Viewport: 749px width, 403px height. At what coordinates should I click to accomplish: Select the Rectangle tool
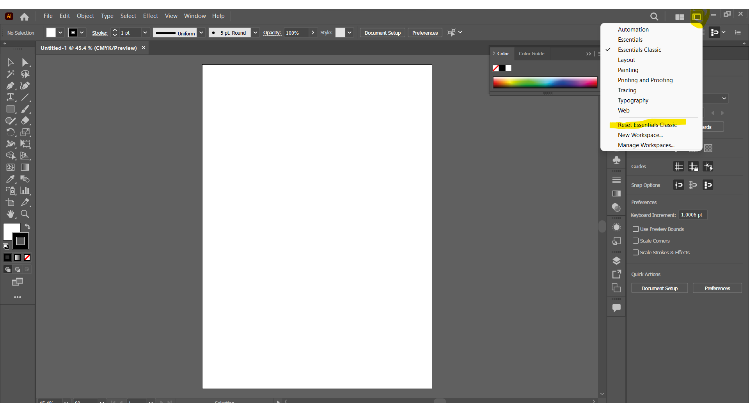pyautogui.click(x=11, y=109)
